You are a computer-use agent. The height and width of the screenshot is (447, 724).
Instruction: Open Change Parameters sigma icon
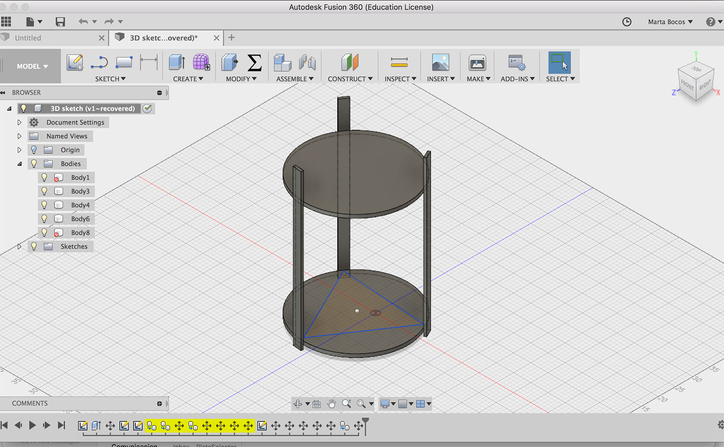(x=254, y=63)
